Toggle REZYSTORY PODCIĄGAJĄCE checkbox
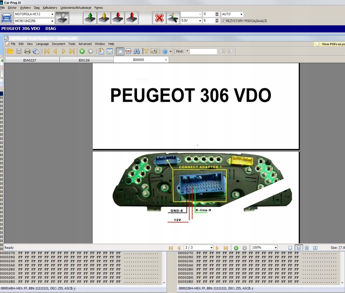The height and width of the screenshot is (293, 345). coord(223,21)
